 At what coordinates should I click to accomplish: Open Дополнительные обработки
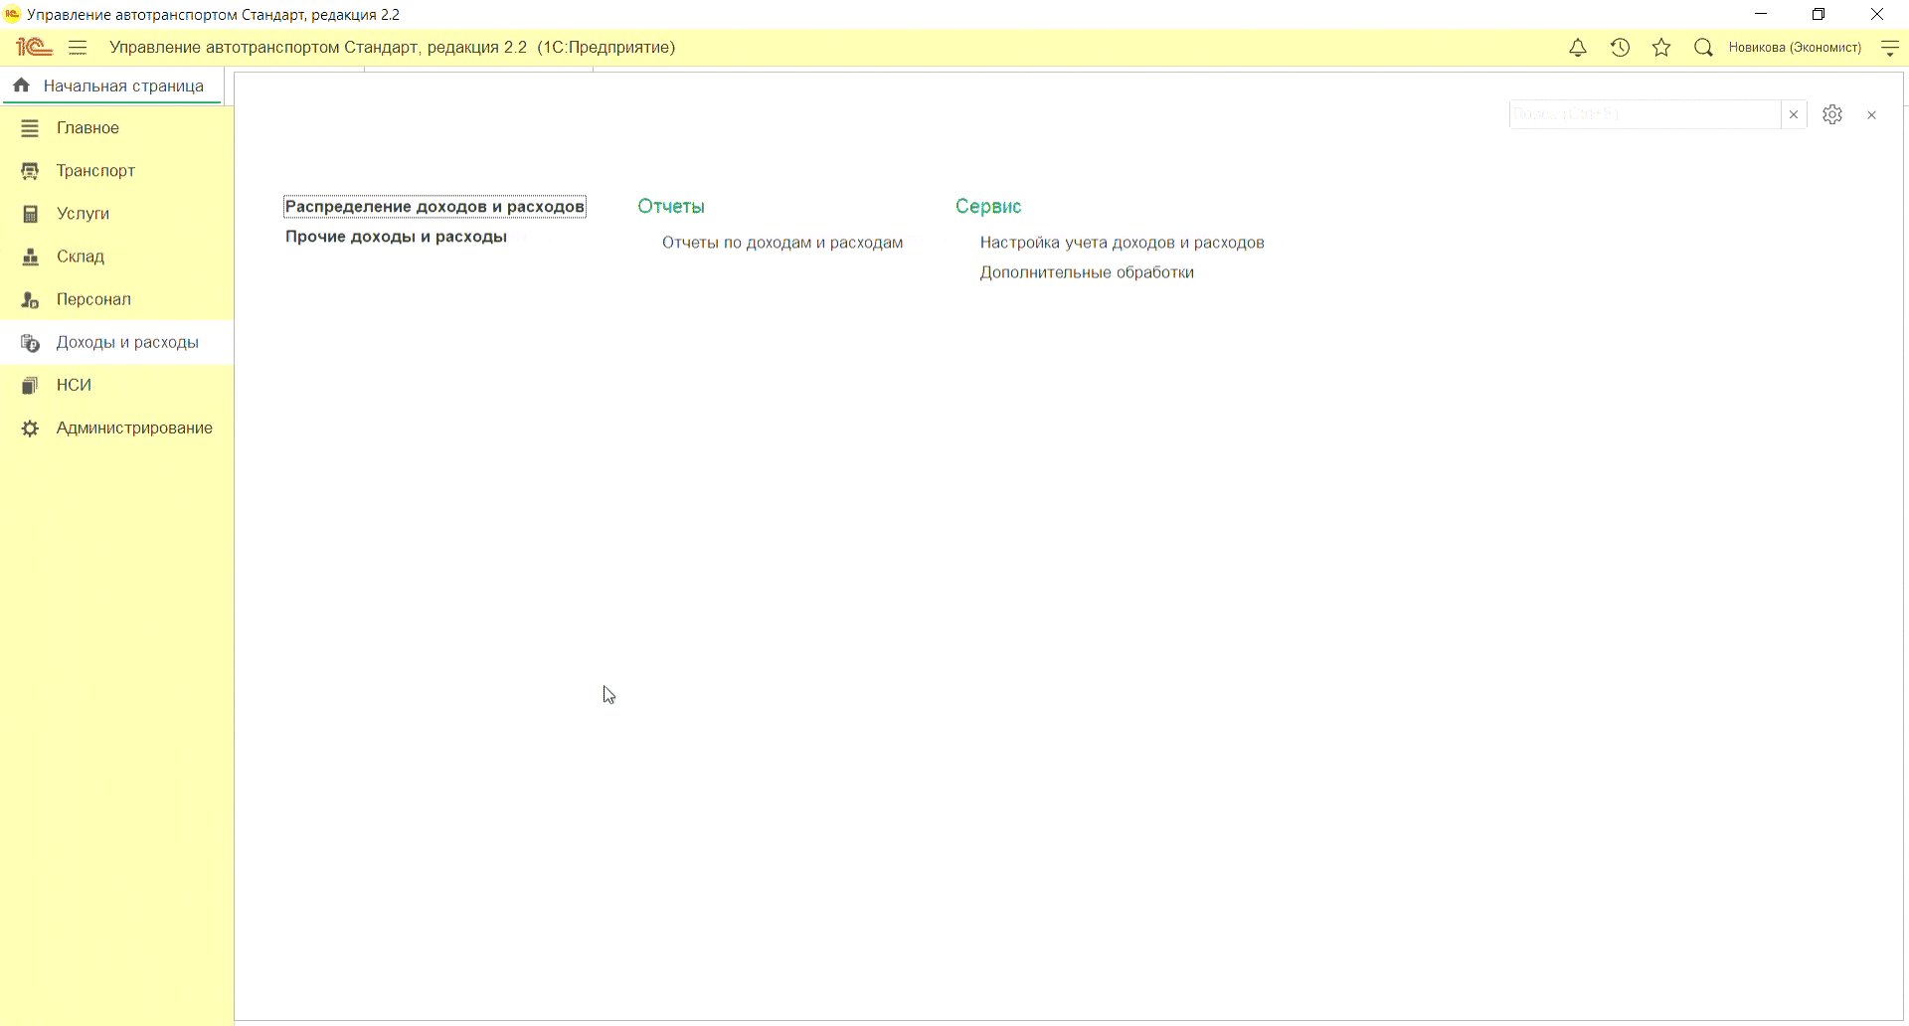coord(1087,272)
